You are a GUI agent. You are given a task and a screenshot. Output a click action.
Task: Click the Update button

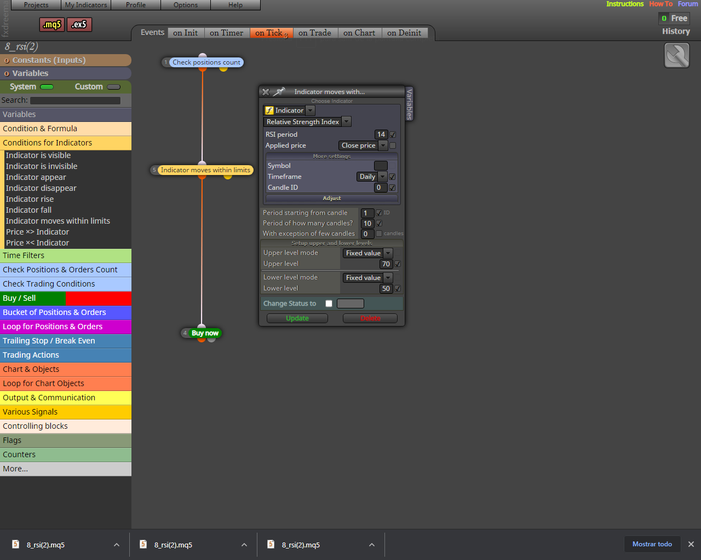[x=297, y=318]
